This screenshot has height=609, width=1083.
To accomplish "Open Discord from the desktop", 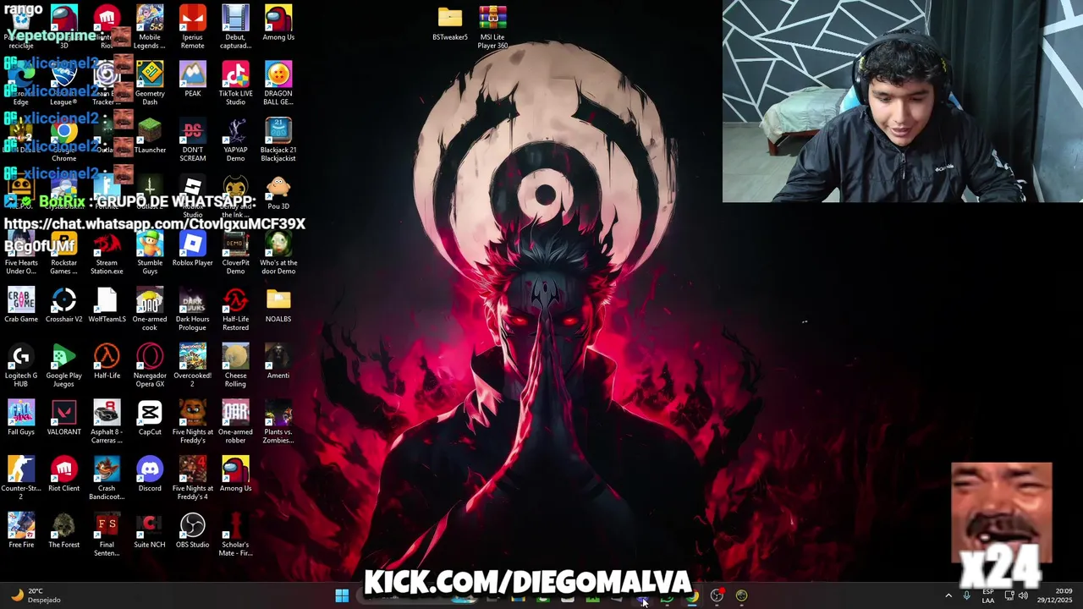I will tap(150, 474).
